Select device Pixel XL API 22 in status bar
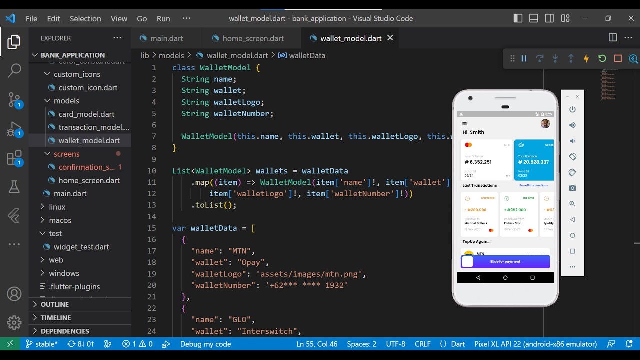 (x=535, y=344)
